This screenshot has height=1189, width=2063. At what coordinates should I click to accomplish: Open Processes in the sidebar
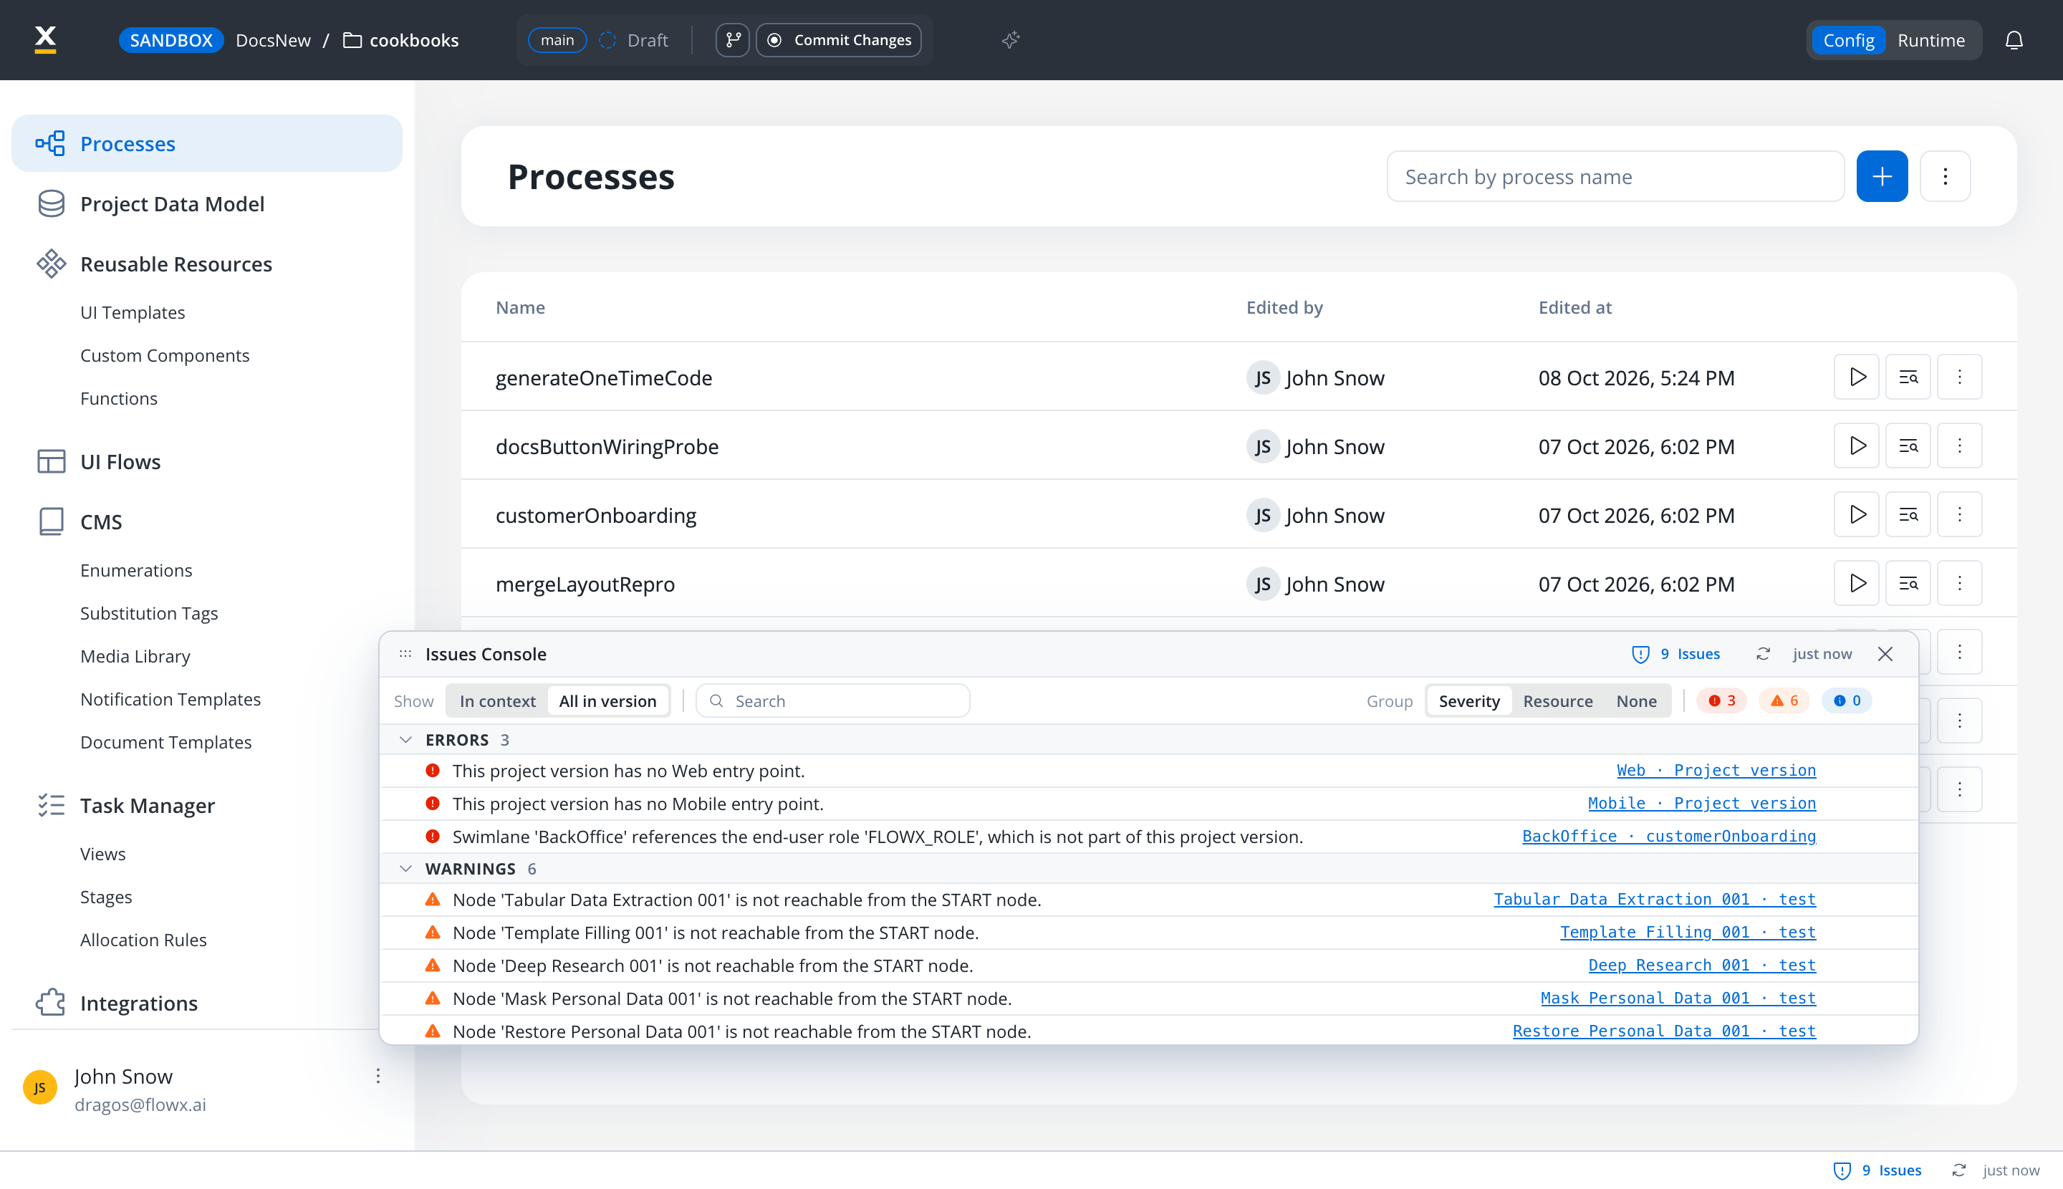(x=206, y=144)
